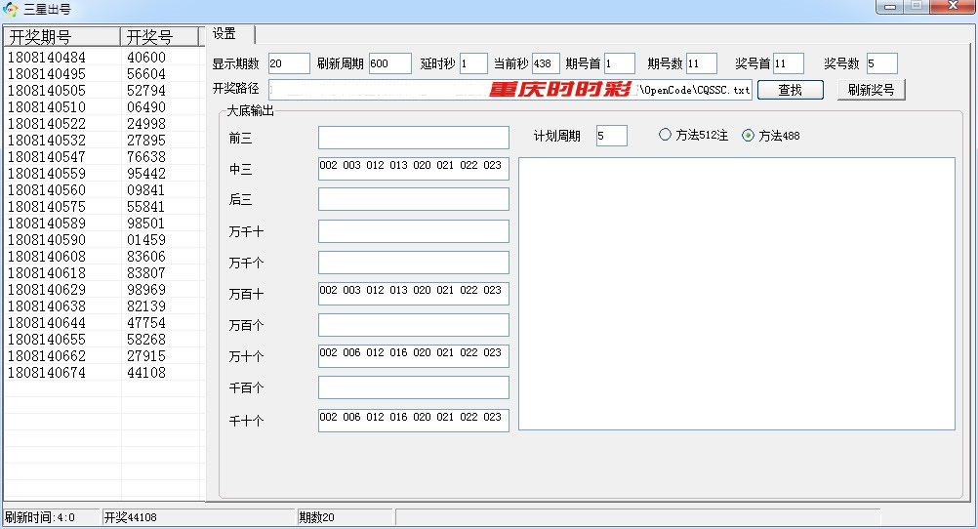Select the 计划周期 input field
This screenshot has width=978, height=529.
612,136
